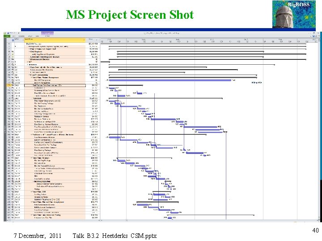Collapse the Focal Plane: CCD summary task
Viewport: 322px width, 241px height.
click(x=31, y=191)
